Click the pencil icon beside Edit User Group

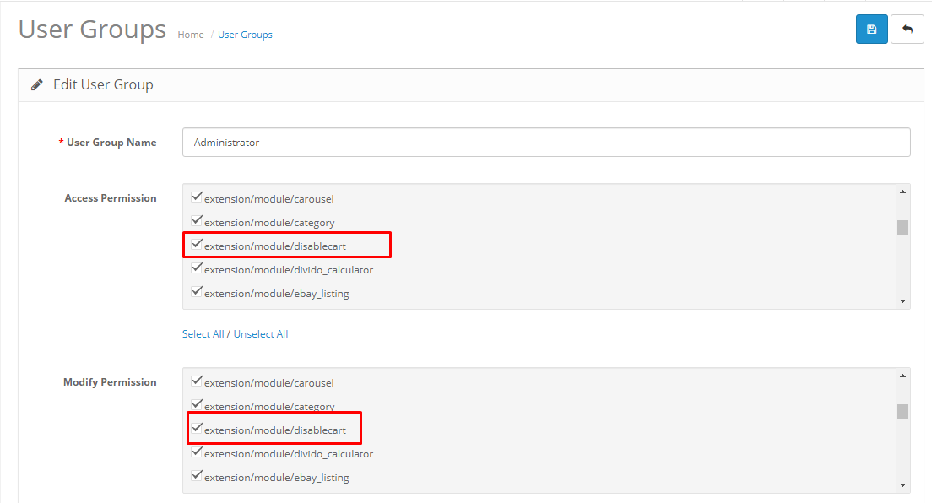tap(37, 85)
